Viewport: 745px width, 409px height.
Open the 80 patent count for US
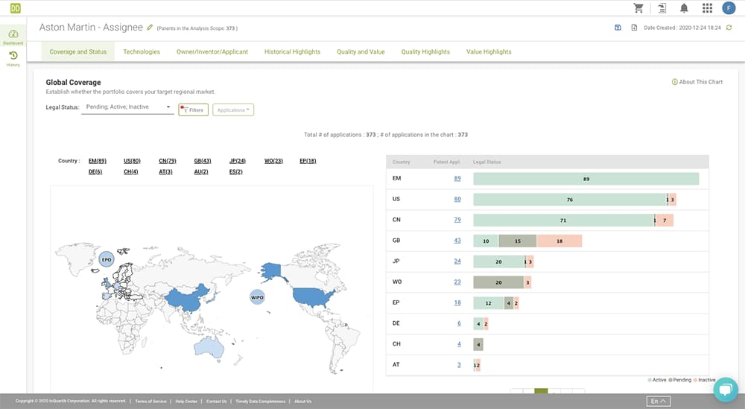457,199
